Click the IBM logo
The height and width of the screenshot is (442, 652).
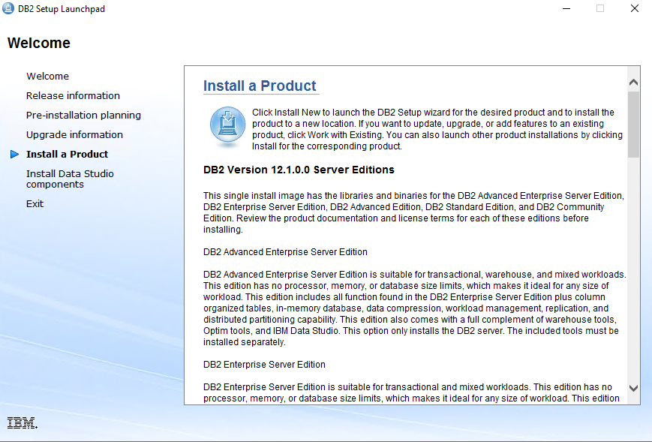pyautogui.click(x=21, y=422)
